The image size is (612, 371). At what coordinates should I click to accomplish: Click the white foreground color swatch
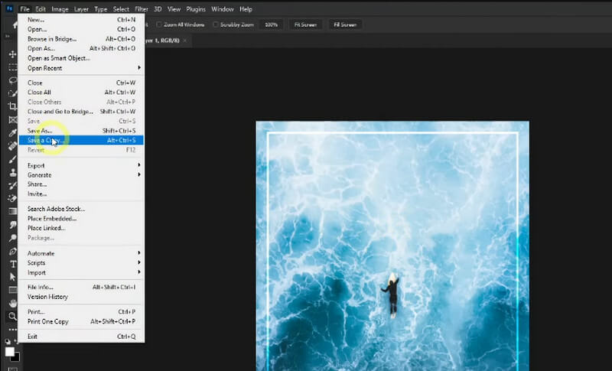9,352
